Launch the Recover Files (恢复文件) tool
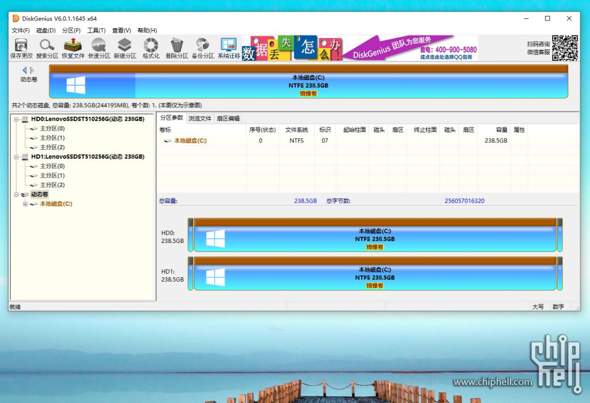Viewport: 590px width, 403px height. point(73,49)
